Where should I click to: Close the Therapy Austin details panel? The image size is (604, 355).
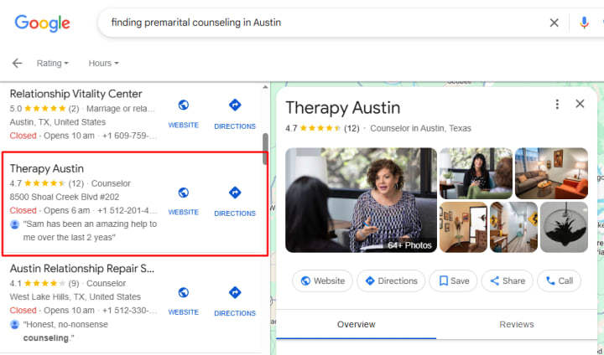coord(580,104)
